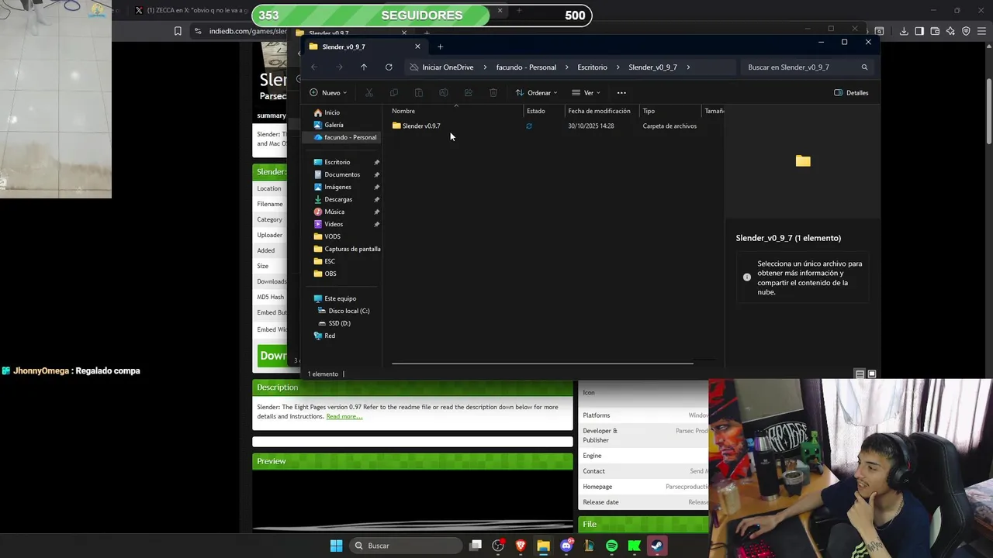Switch to large thumbnails view icon
The height and width of the screenshot is (558, 993).
(x=872, y=374)
